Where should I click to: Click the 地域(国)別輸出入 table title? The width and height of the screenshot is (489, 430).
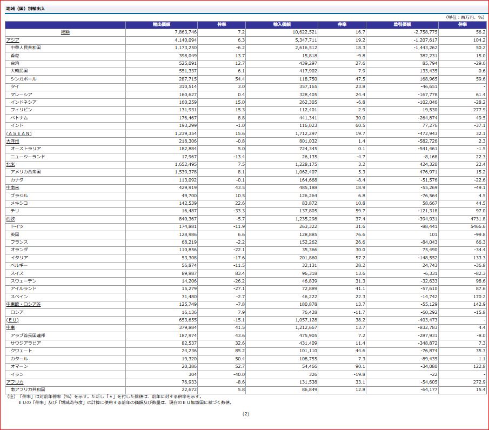pyautogui.click(x=26, y=9)
